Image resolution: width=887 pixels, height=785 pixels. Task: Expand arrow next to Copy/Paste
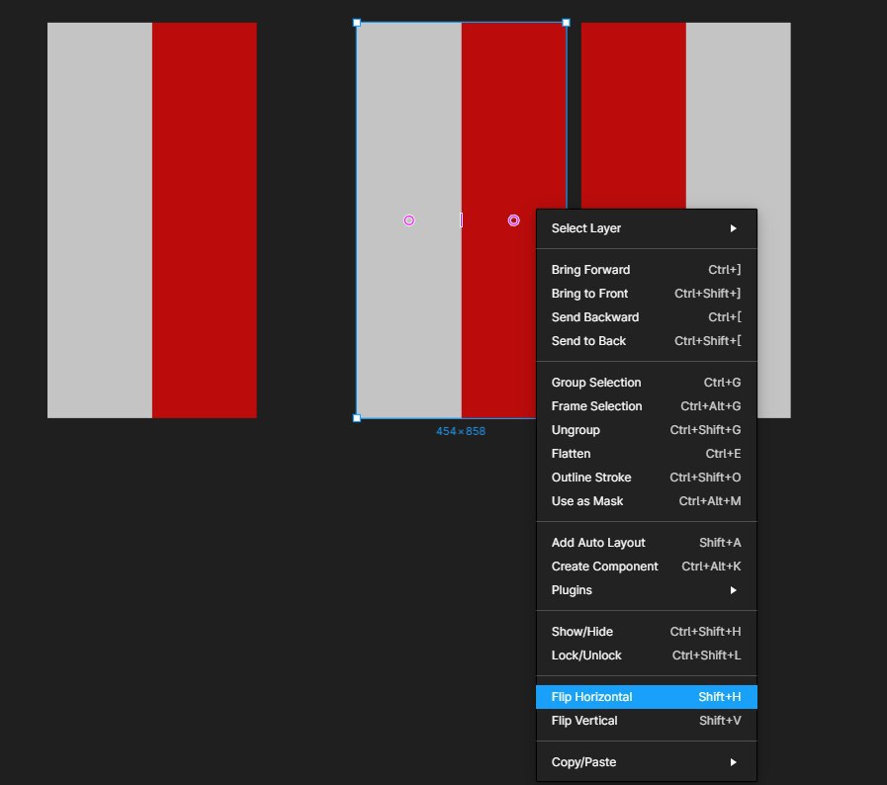733,762
